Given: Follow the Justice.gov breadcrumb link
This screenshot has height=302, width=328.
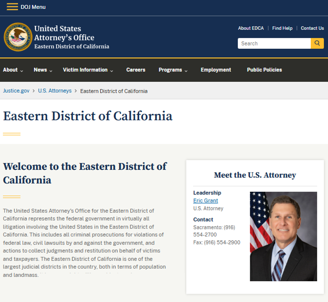Looking at the screenshot, I should point(16,91).
